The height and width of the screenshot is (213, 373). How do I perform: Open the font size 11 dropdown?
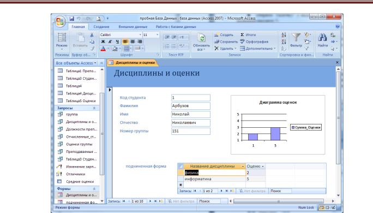pos(157,35)
